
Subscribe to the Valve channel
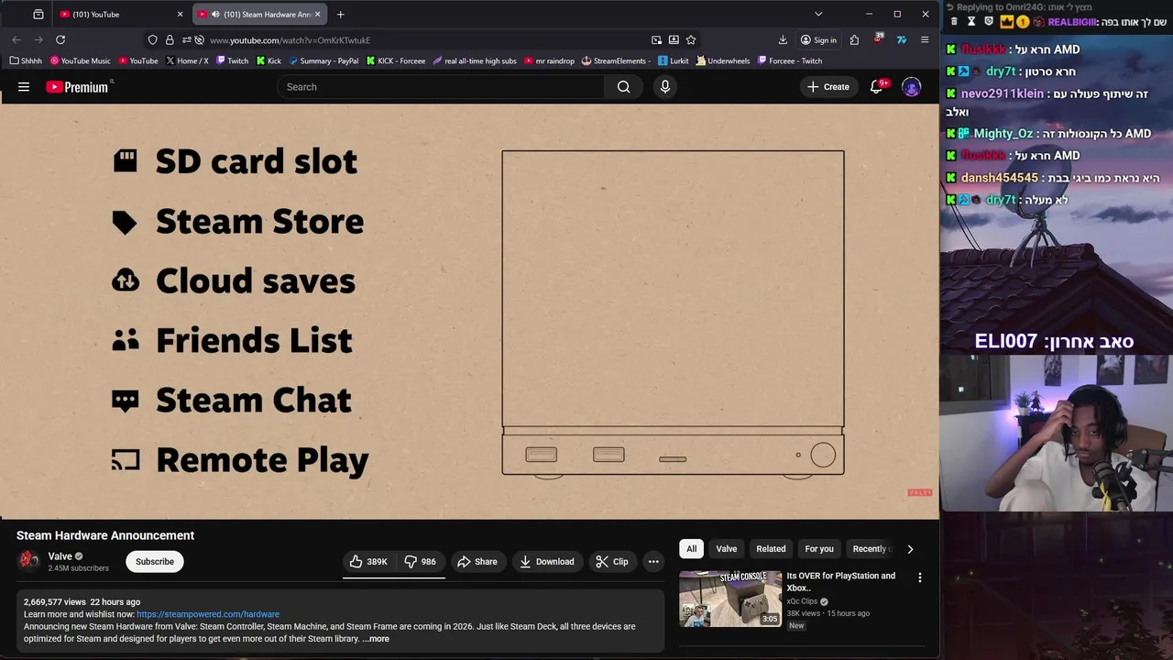pos(155,562)
